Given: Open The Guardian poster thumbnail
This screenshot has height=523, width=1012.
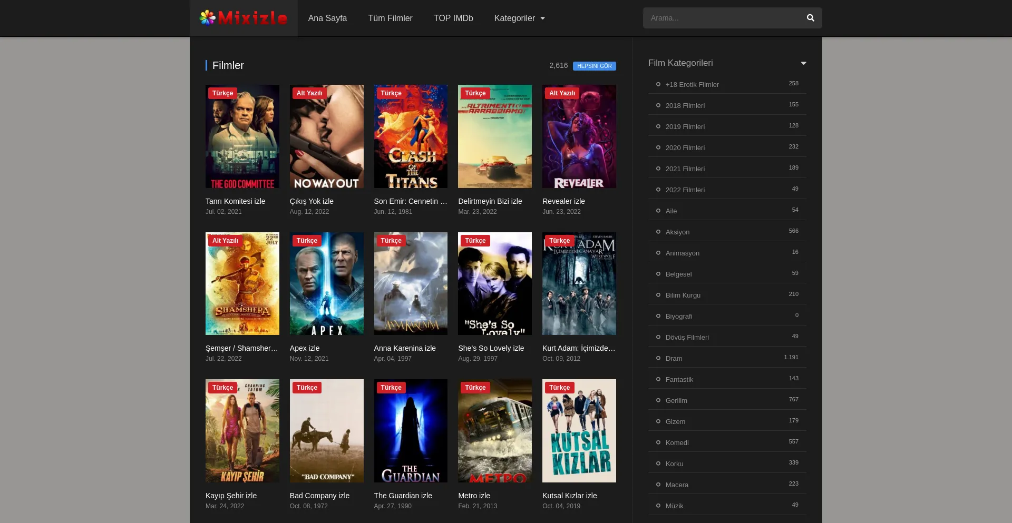Looking at the screenshot, I should pos(411,431).
